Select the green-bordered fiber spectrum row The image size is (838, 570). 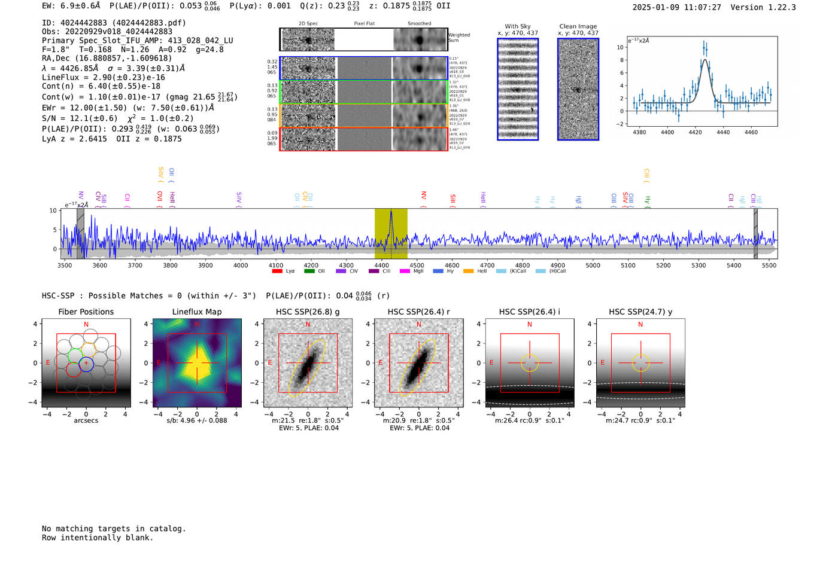click(x=364, y=92)
